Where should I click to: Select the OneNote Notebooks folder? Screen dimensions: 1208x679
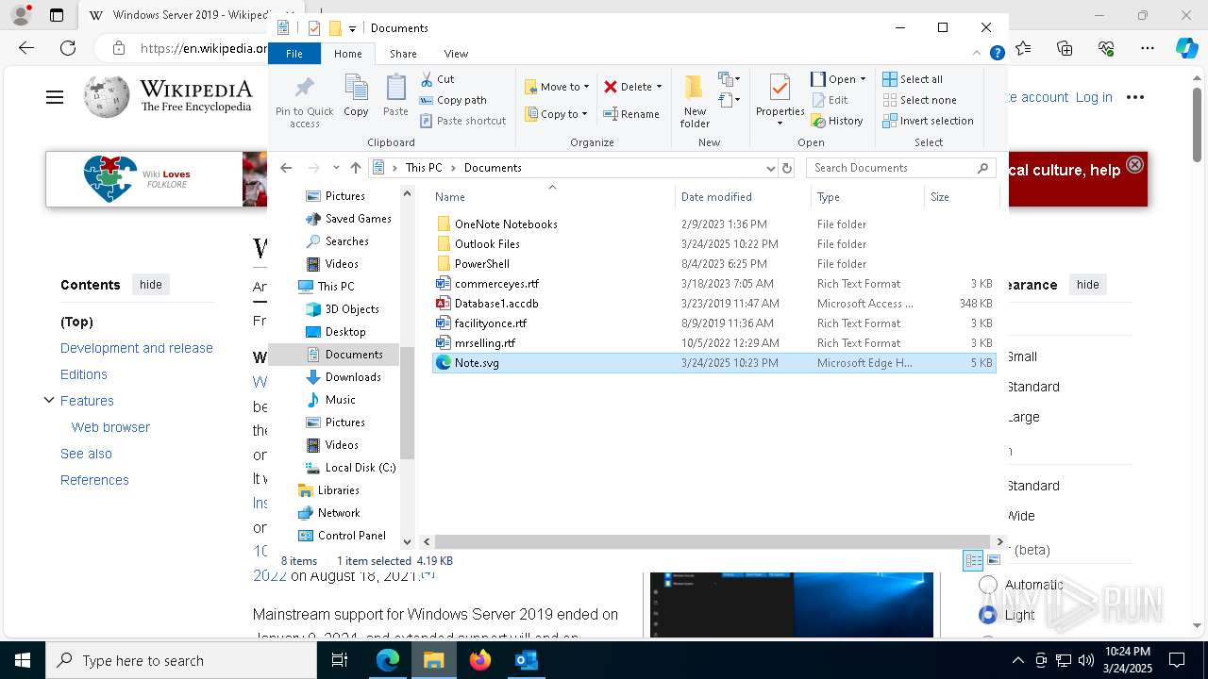click(x=713, y=224)
